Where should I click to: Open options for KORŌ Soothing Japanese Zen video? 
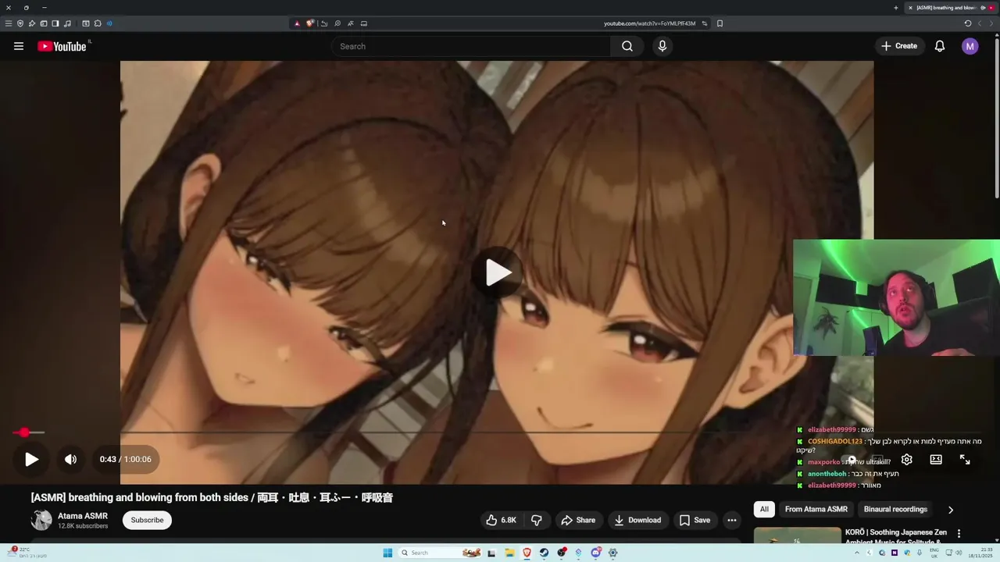[x=959, y=534]
